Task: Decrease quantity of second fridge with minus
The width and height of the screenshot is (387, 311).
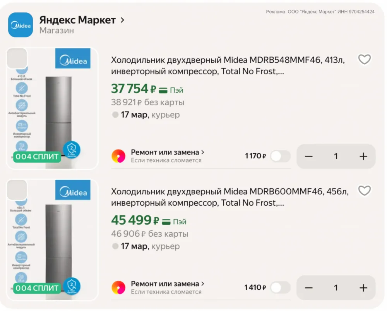Action: [308, 287]
